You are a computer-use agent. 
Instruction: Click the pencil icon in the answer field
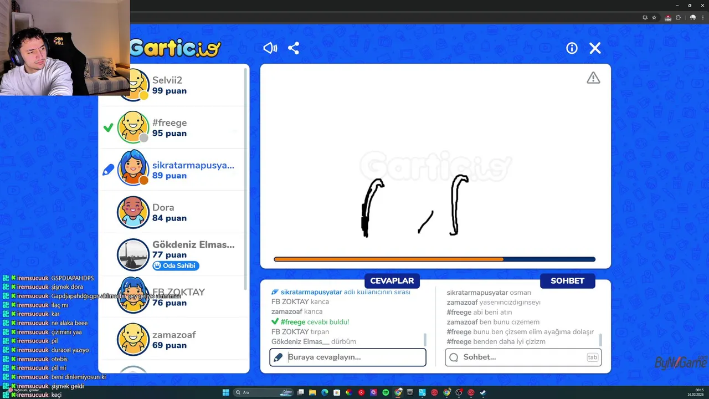[278, 357]
